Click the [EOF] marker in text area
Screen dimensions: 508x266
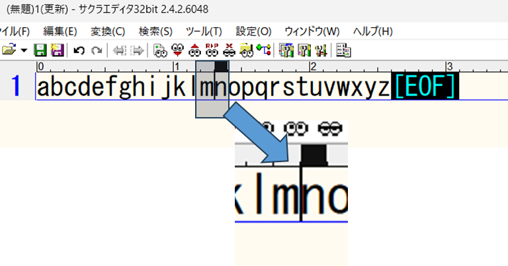tap(425, 87)
